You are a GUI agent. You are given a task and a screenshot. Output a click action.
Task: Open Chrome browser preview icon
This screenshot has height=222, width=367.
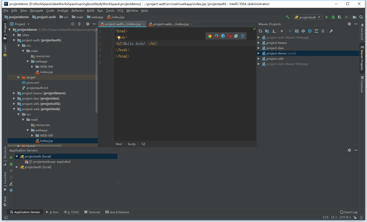click(210, 36)
